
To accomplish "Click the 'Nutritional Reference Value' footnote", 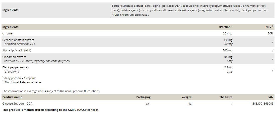I will point(23,82).
